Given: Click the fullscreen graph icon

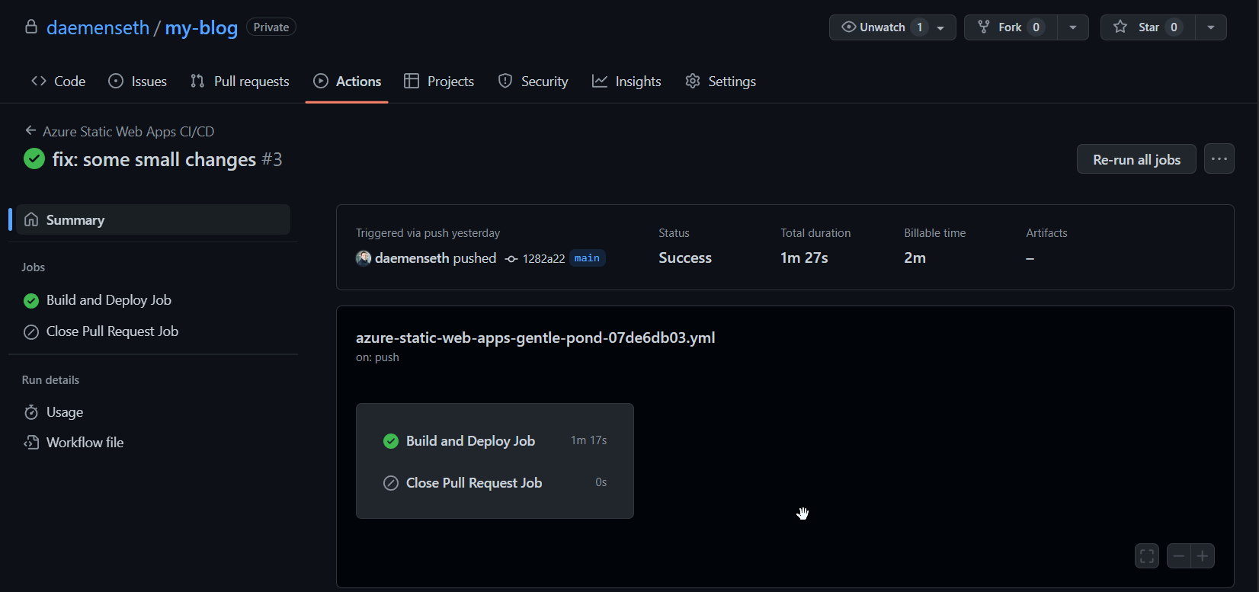Looking at the screenshot, I should tap(1147, 555).
